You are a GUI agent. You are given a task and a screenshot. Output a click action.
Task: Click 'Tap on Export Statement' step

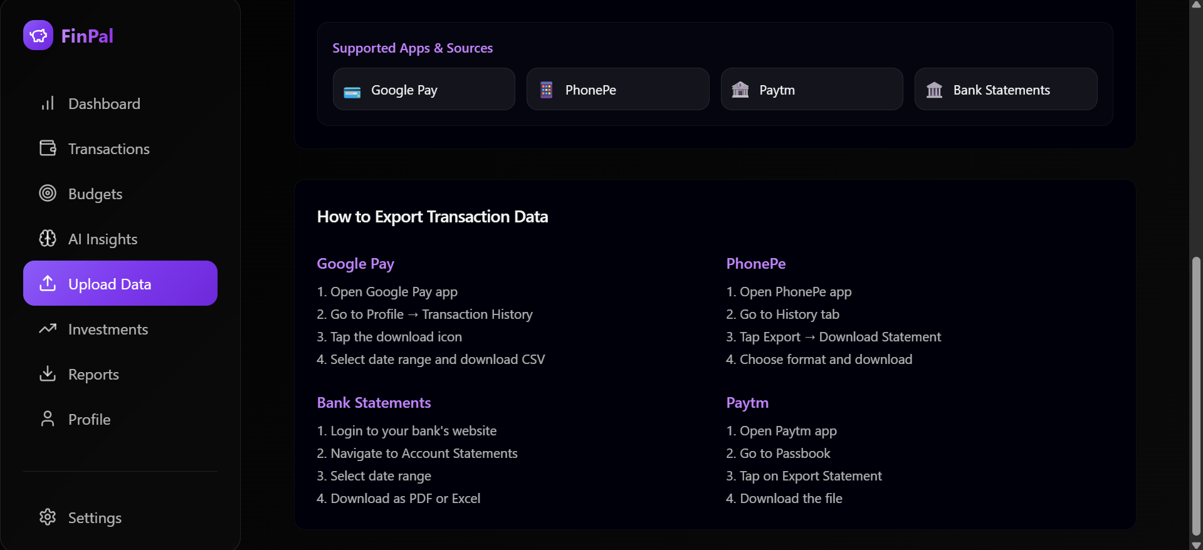[x=804, y=476]
